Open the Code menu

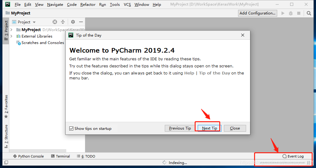(x=72, y=4)
